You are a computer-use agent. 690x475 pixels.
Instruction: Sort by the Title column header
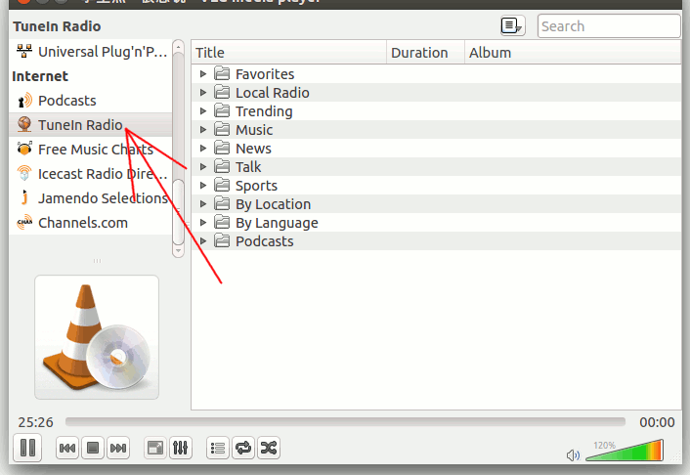click(x=289, y=53)
